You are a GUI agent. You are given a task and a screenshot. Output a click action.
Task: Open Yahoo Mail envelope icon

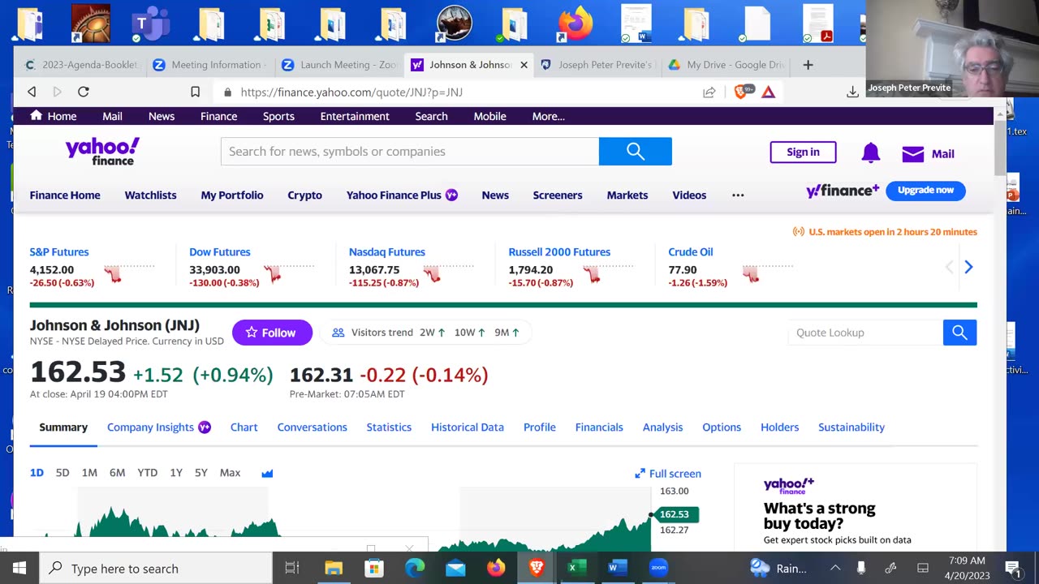pos(913,153)
